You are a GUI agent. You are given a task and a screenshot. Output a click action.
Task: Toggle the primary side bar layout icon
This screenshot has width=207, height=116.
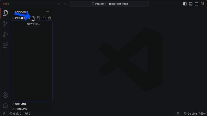click(x=185, y=4)
